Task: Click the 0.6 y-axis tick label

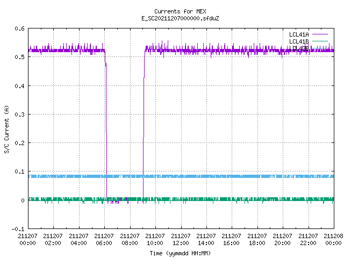Action: coord(19,28)
